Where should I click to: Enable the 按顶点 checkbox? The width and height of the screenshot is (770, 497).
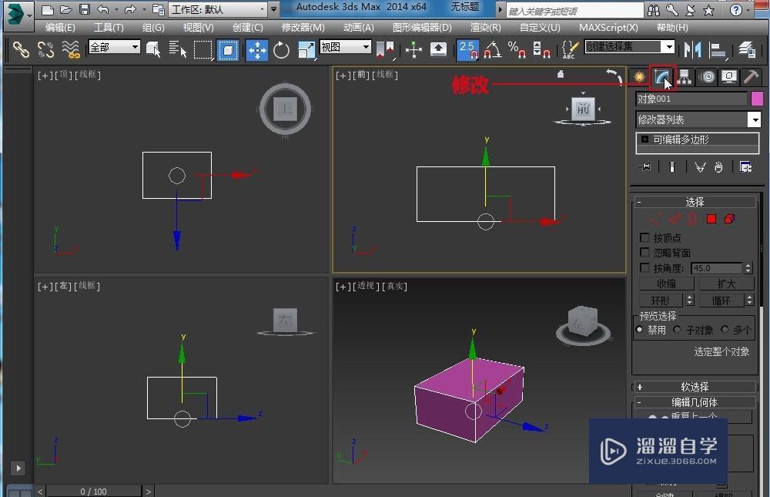click(x=644, y=237)
